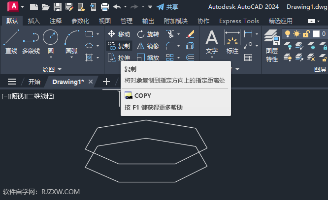The height and width of the screenshot is (200, 328).
Task: Click the 旋转 rotate tool
Action: (x=148, y=34)
